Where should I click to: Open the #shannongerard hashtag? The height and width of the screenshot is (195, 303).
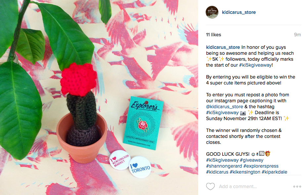(x=224, y=166)
